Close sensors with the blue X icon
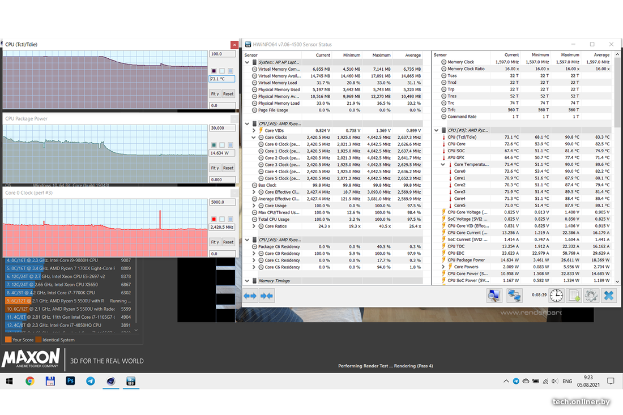 pos(608,295)
